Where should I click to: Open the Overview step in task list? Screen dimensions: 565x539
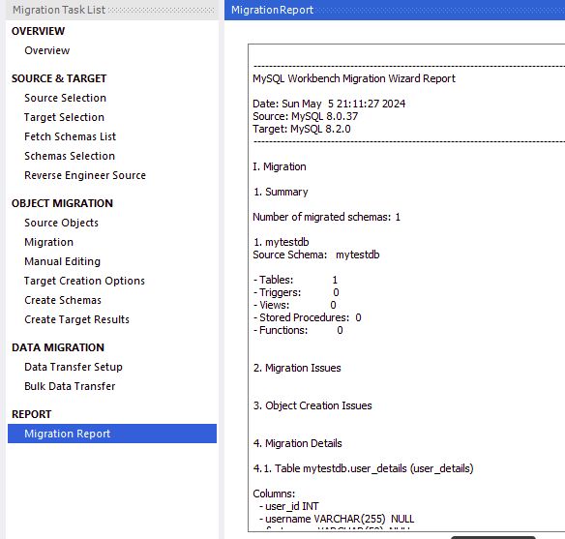[46, 50]
